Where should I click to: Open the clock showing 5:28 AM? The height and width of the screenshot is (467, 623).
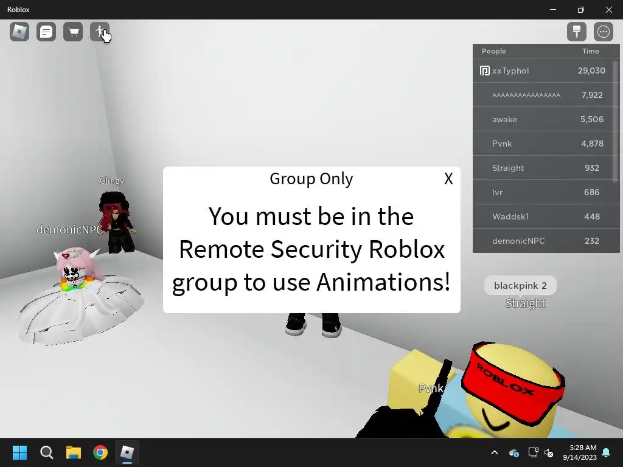tap(580, 452)
